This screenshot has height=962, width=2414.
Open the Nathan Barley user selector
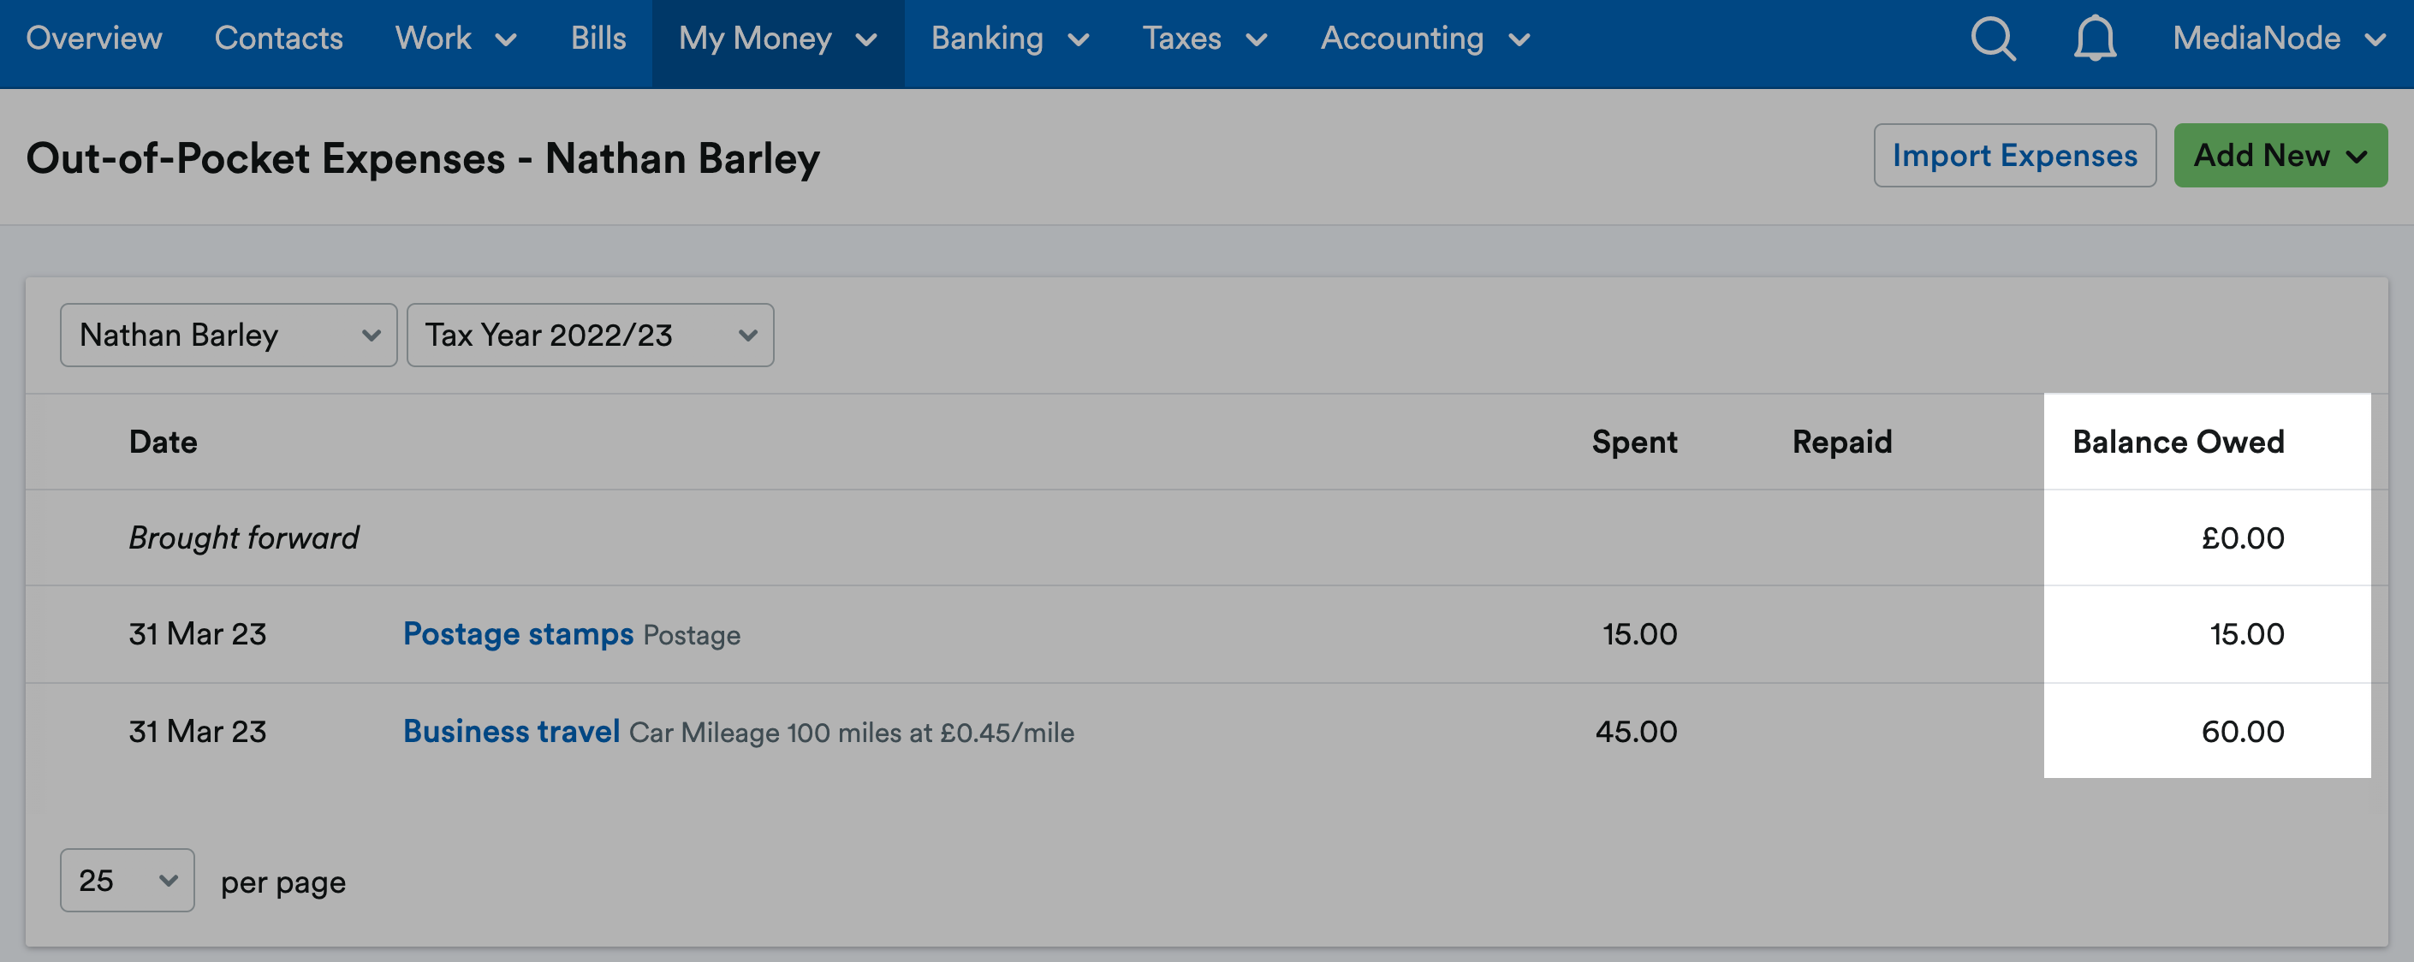click(229, 335)
